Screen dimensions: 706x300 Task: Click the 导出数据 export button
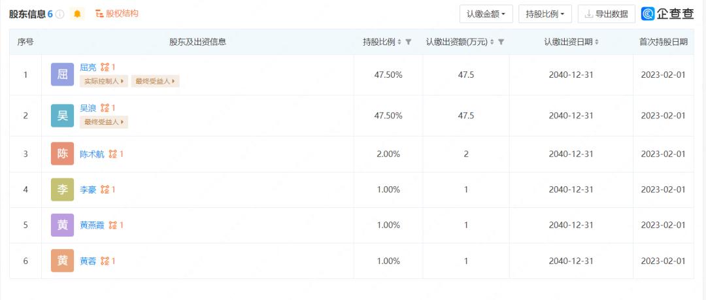pos(606,14)
